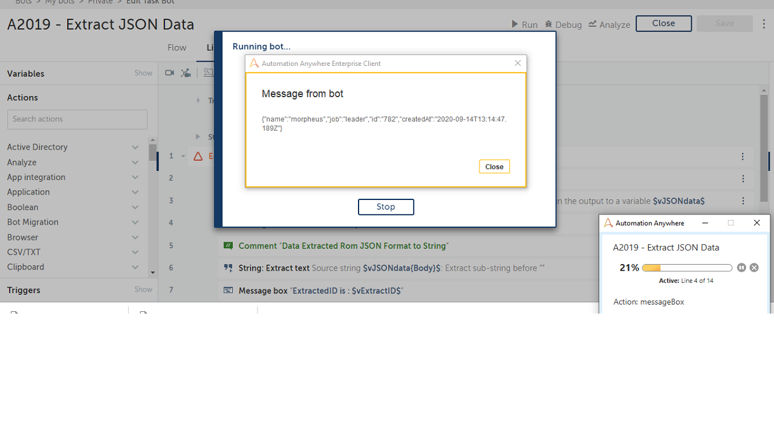Switch to the Flow view tab
Image resolution: width=774 pixels, height=435 pixels.
tap(177, 48)
